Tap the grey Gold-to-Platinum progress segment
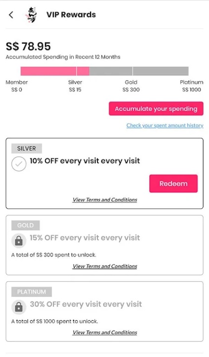 (160, 71)
